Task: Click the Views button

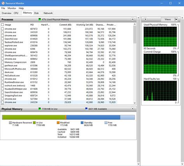Action: 168,19
